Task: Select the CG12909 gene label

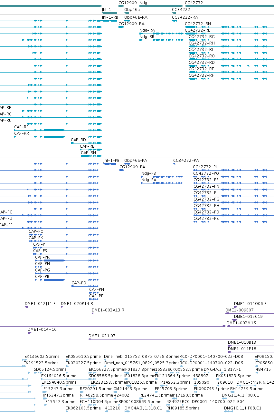Action: tap(128, 3)
